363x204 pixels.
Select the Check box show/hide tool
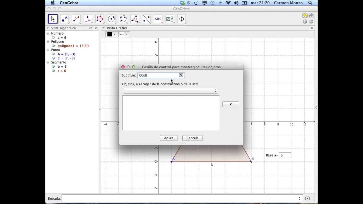point(170,19)
